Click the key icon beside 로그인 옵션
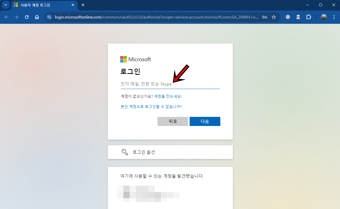Image resolution: width=340 pixels, height=209 pixels. pos(125,152)
